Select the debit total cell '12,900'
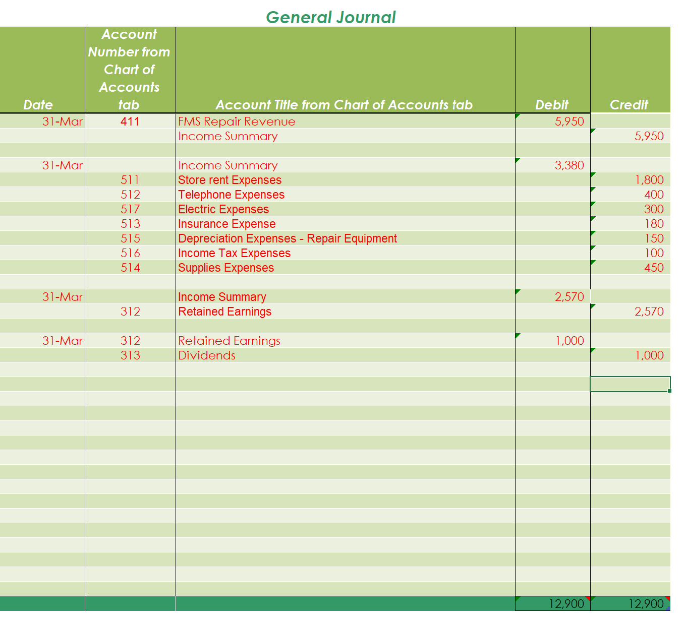Screen dimensions: 684x620 pos(553,603)
